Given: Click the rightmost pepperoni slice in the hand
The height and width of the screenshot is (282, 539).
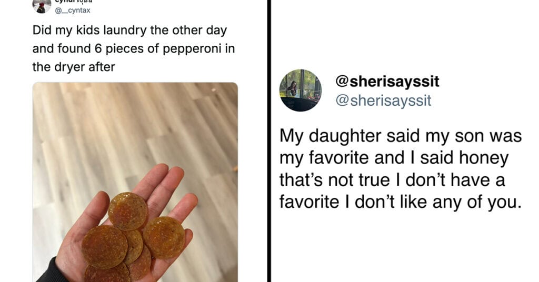Looking at the screenshot, I should (164, 237).
